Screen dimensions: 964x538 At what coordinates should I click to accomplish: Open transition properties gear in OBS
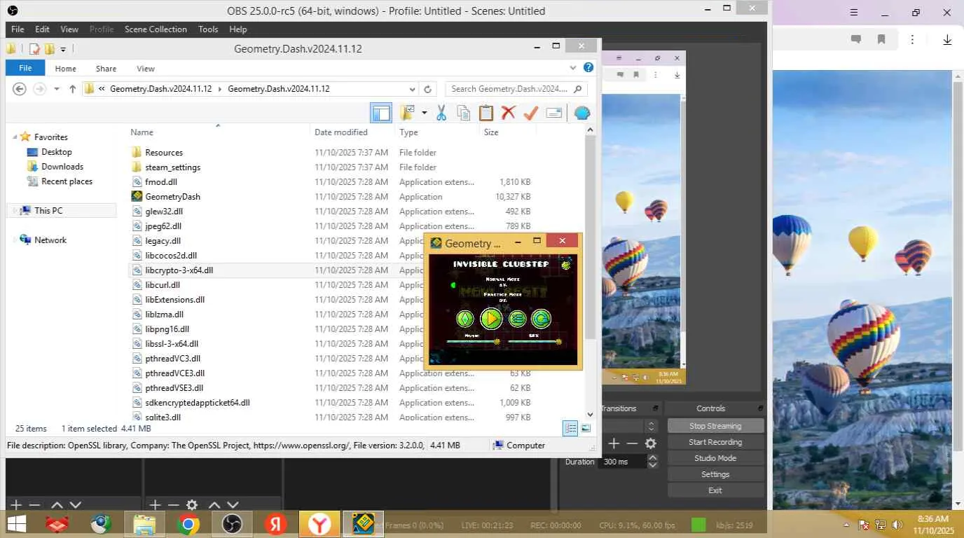coord(651,443)
